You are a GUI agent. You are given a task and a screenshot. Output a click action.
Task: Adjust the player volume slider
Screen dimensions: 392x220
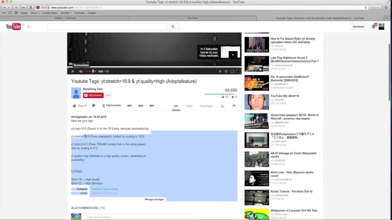[90, 71]
